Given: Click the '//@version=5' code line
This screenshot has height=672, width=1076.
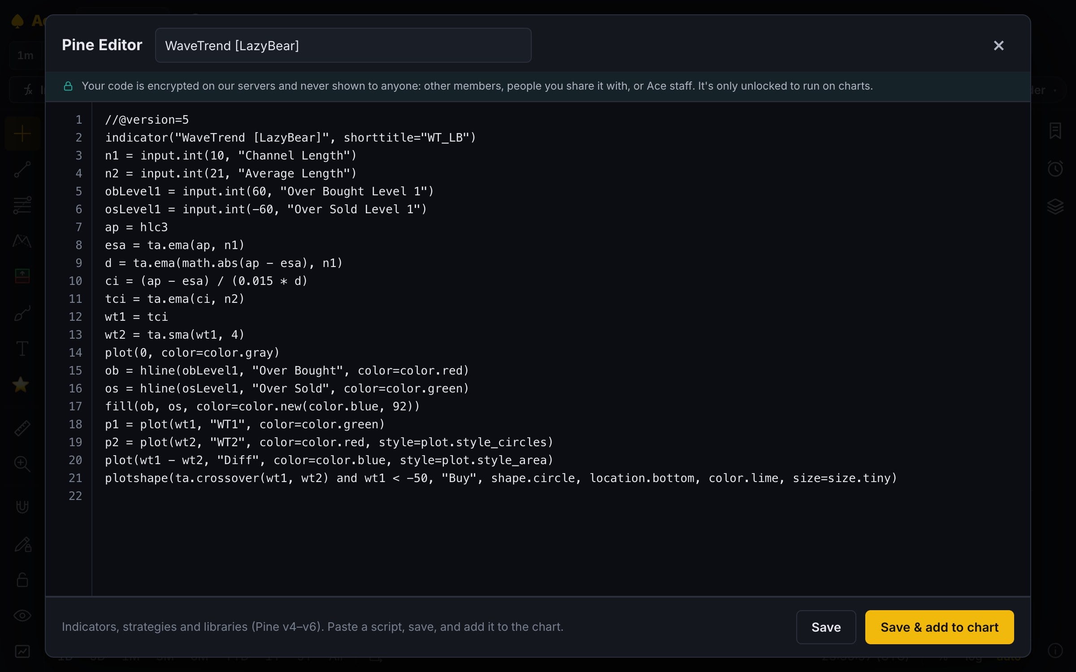Looking at the screenshot, I should pyautogui.click(x=147, y=120).
